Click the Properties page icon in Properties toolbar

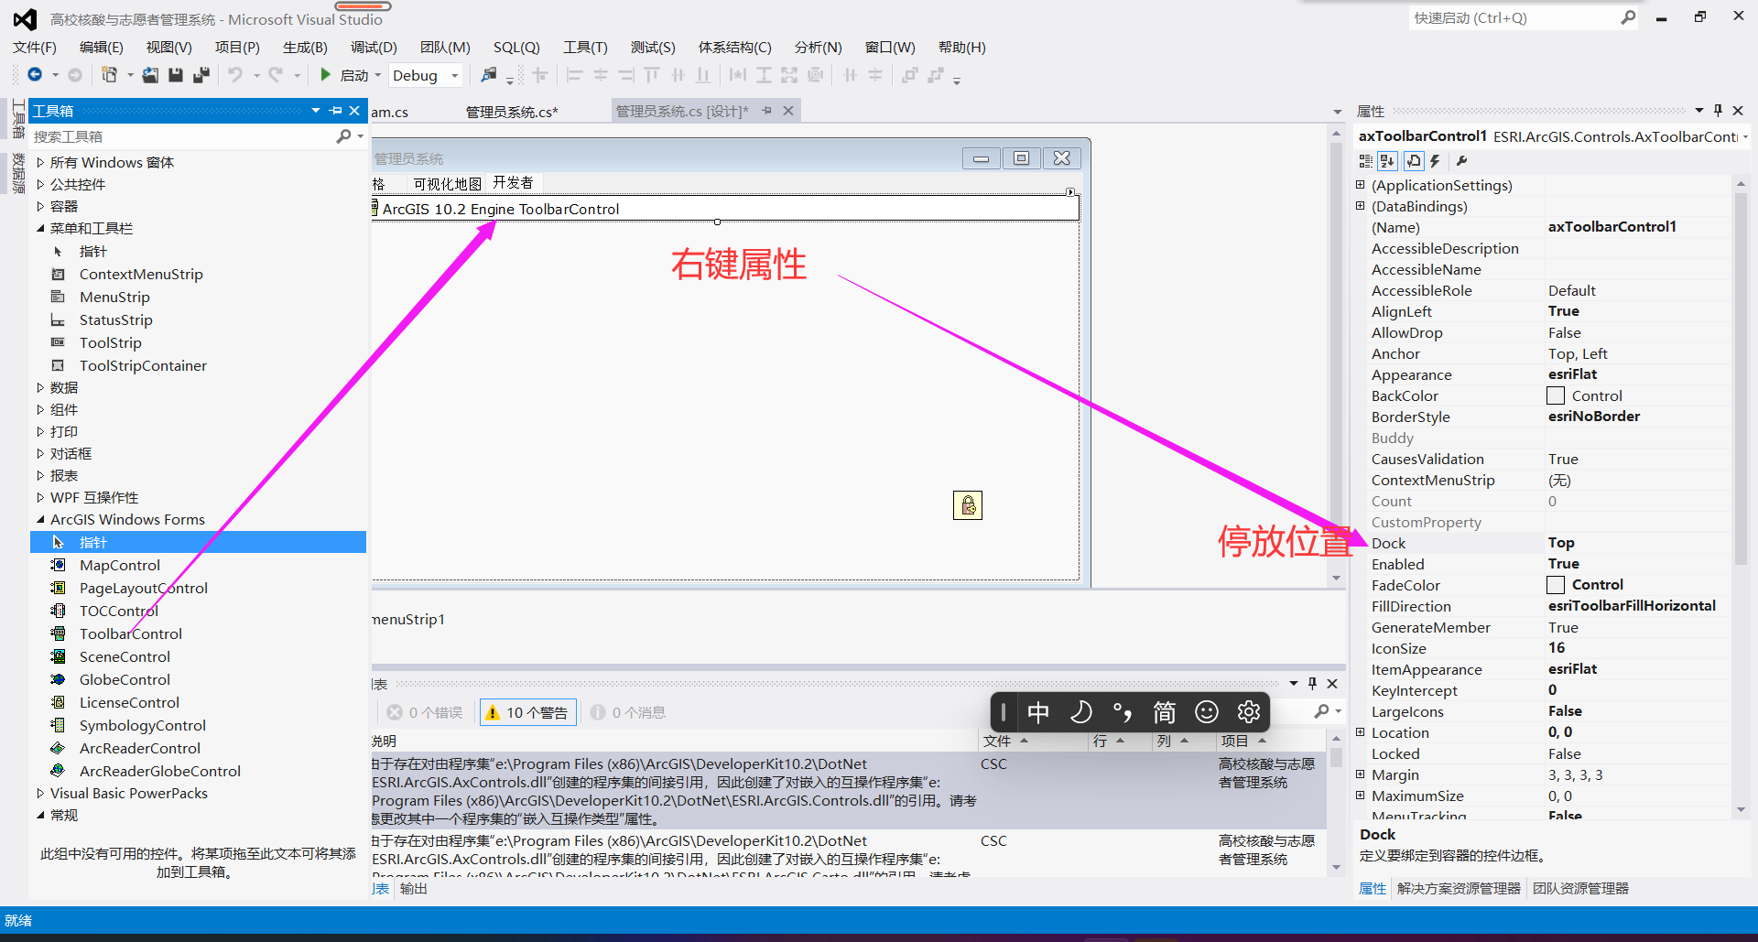(x=1414, y=161)
